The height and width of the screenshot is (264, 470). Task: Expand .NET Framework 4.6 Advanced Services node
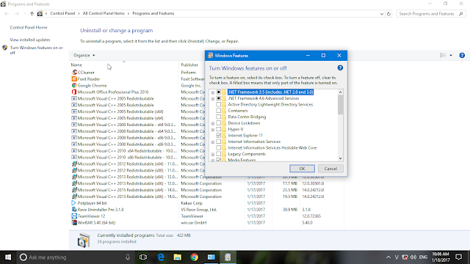tap(212, 98)
